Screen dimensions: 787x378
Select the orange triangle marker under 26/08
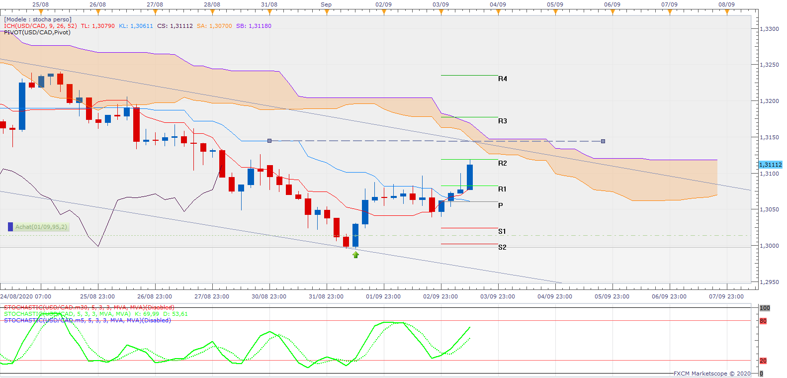[98, 12]
